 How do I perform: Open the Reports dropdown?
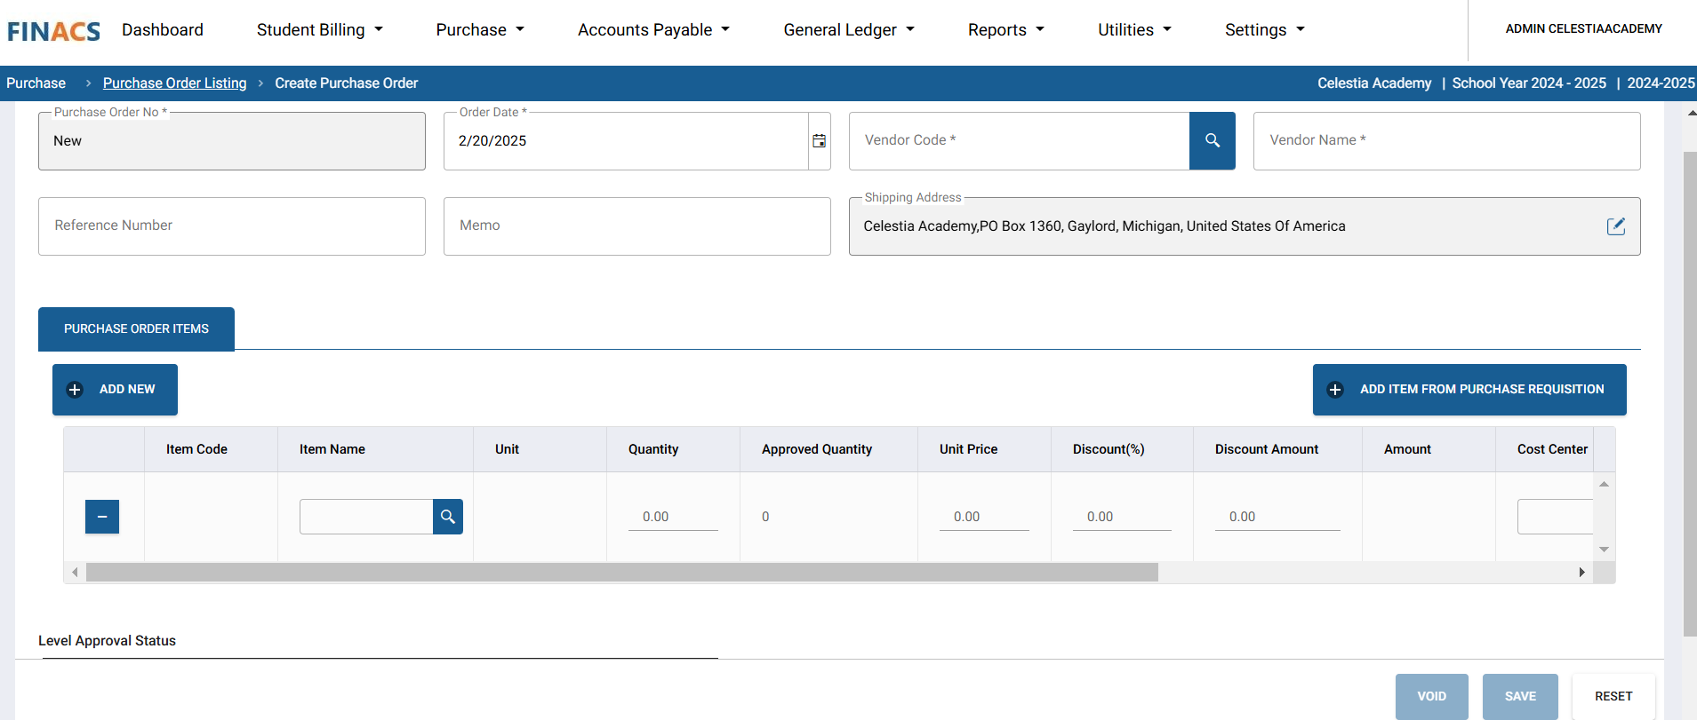click(x=1006, y=30)
